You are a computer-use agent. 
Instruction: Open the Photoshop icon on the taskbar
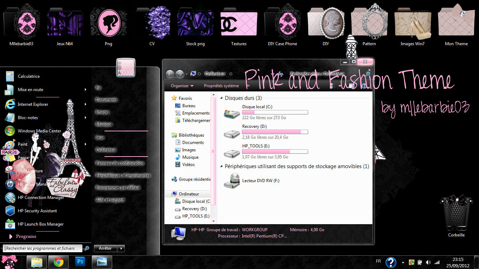pos(80,262)
